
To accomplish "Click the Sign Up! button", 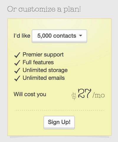I will (x=59, y=122).
